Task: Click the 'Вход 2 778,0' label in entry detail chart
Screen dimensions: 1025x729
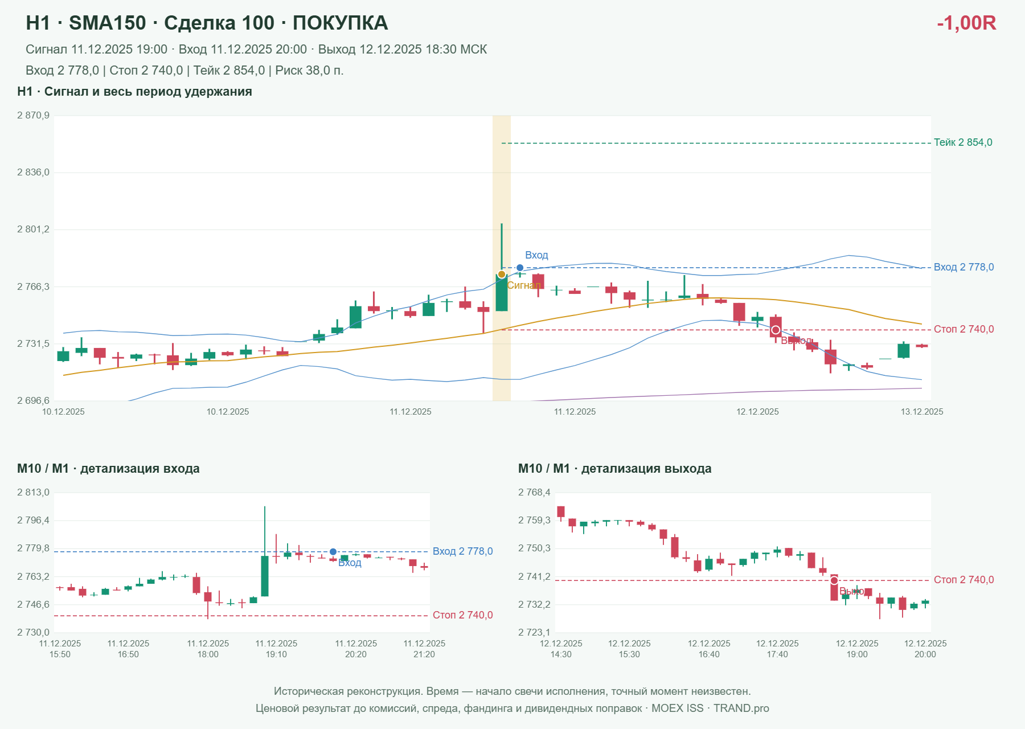Action: coord(462,551)
